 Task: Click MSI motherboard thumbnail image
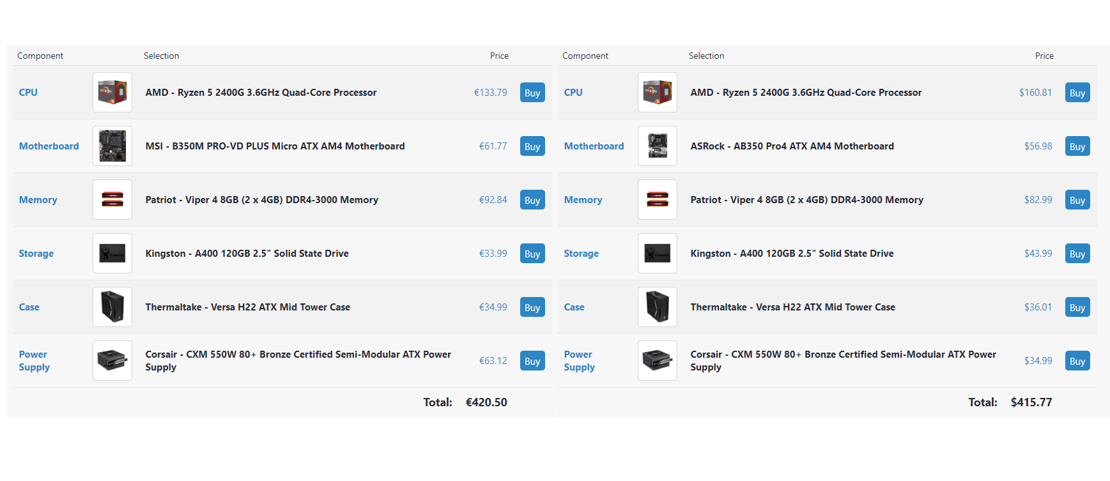[x=112, y=146]
